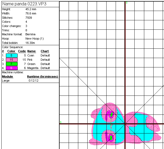Click the Color column header
The width and height of the screenshot is (164, 149).
click(11, 51)
